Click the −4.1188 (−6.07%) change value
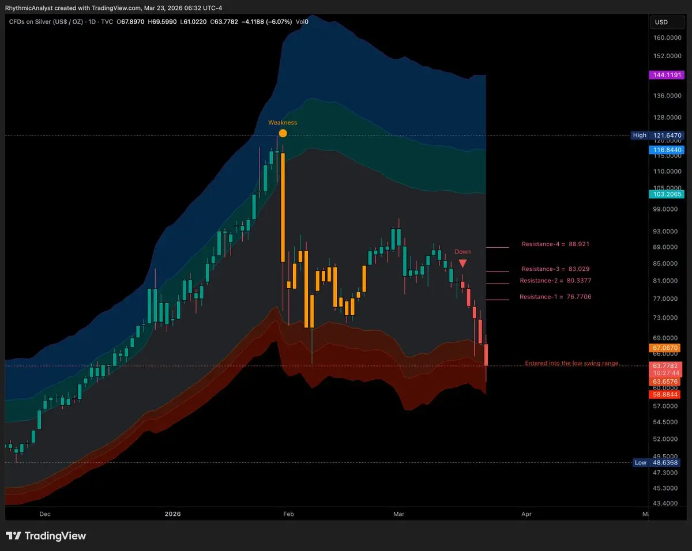Viewport: 692px width, 551px height. (268, 22)
